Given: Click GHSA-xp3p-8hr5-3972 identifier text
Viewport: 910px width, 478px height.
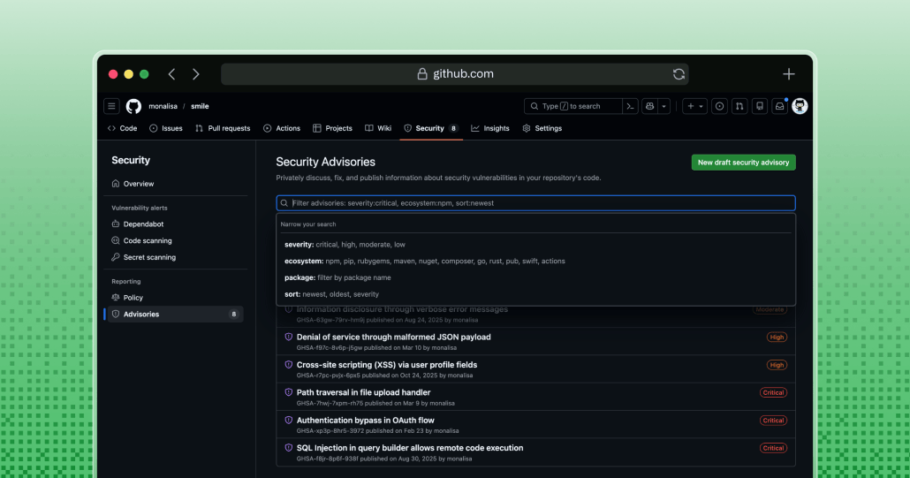Looking at the screenshot, I should point(330,431).
